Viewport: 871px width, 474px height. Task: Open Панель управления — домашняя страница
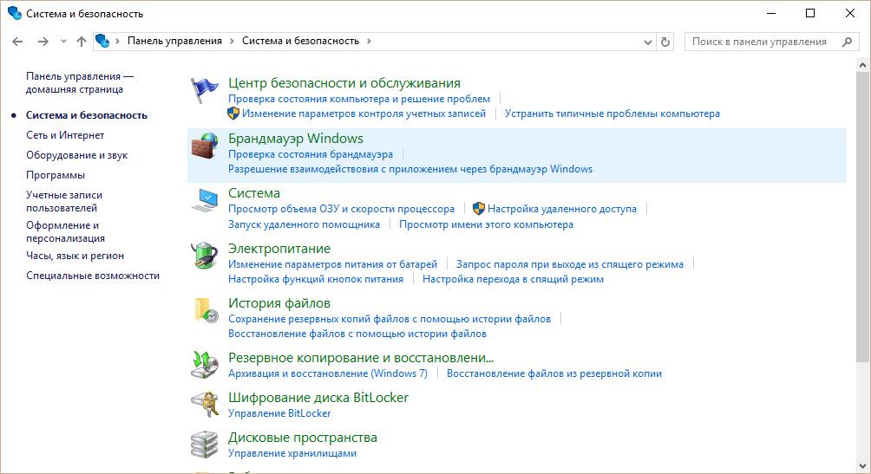[80, 82]
